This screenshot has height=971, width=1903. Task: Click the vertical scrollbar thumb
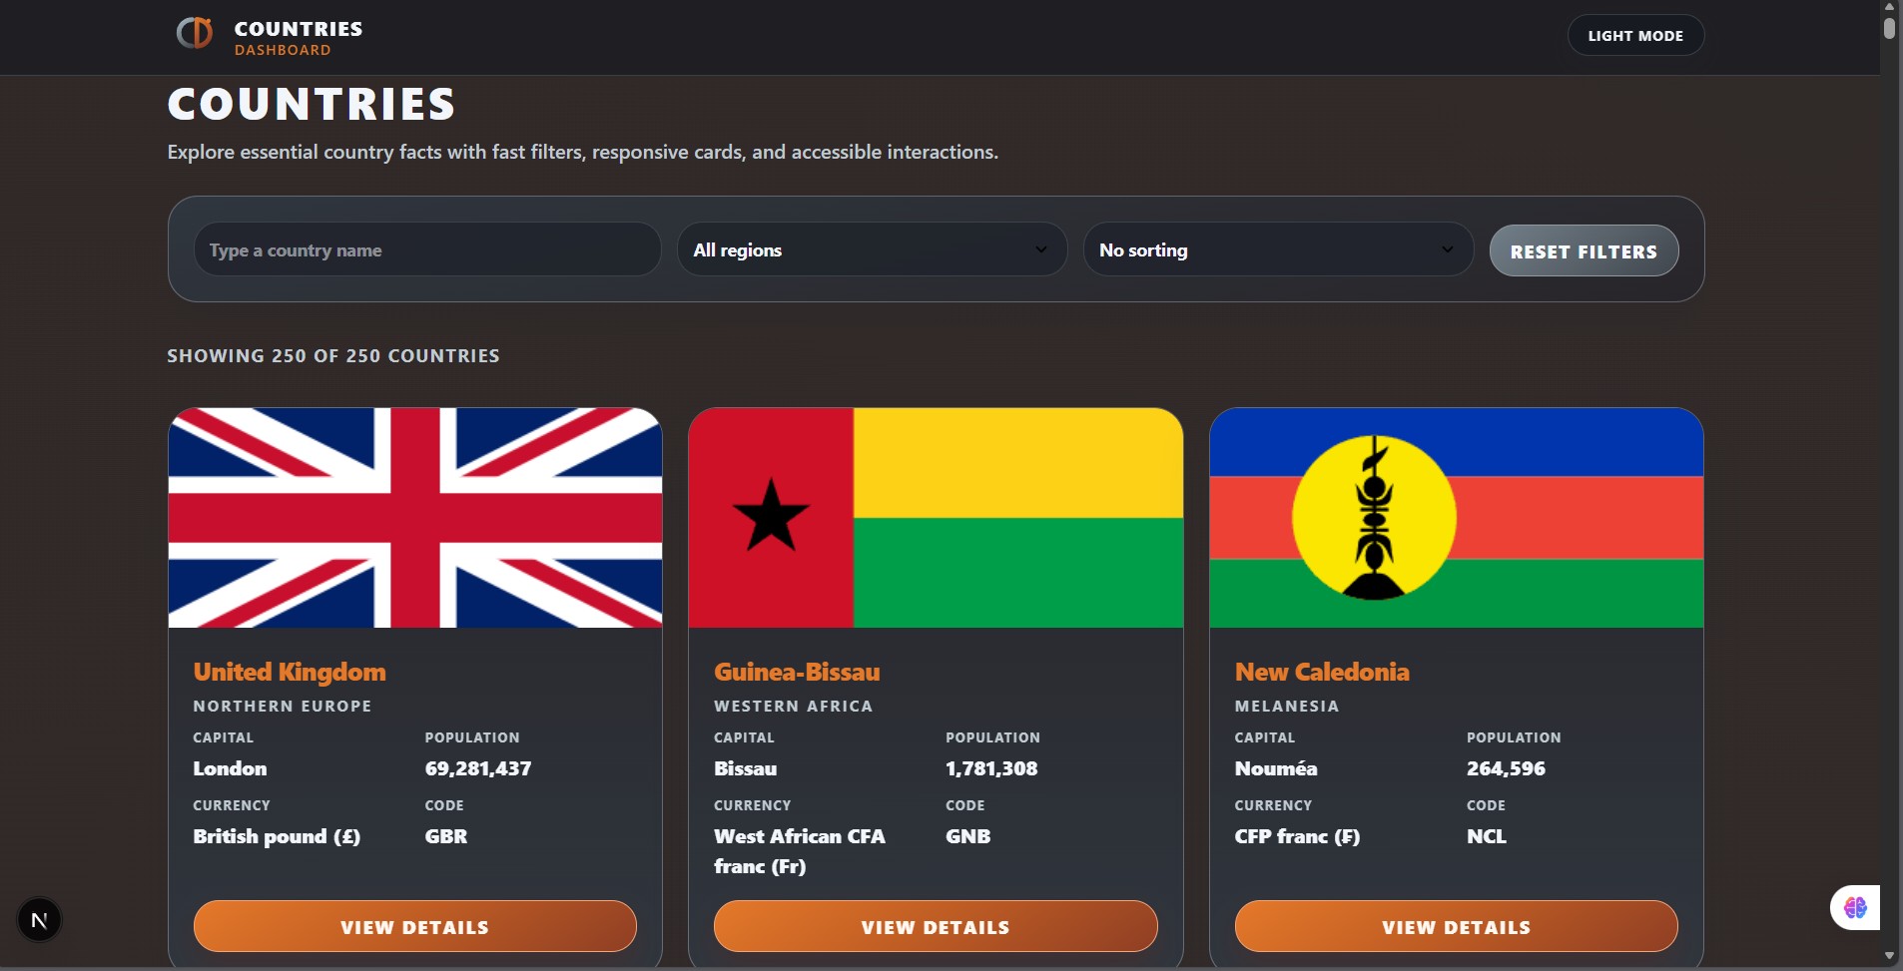1889,30
